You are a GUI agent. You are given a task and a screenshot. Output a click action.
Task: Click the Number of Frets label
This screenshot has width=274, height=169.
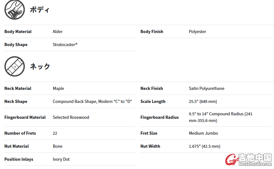click(20, 133)
